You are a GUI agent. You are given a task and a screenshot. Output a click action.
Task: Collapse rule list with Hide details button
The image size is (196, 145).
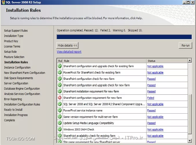click(67, 46)
